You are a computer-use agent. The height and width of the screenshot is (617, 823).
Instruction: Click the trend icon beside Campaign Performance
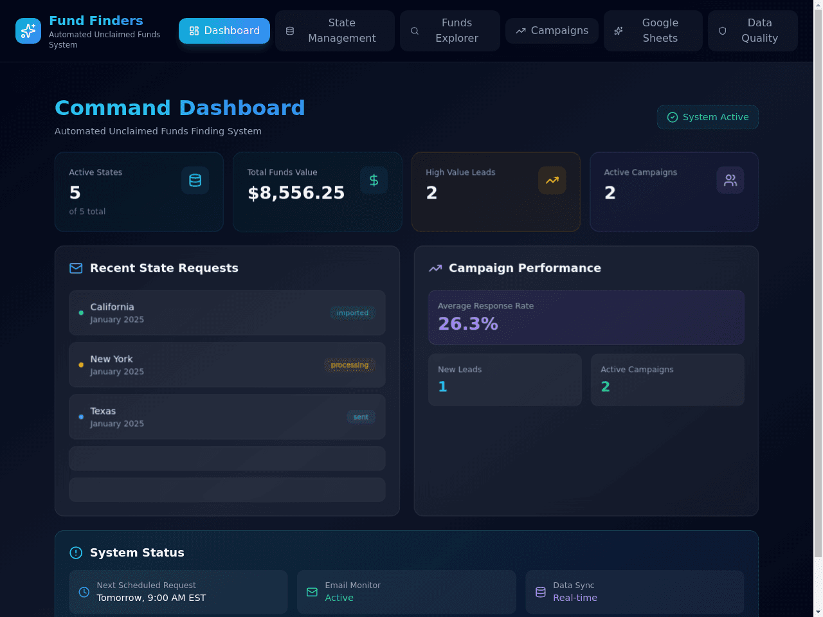435,268
